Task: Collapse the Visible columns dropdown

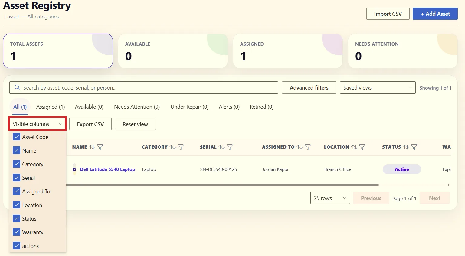Action: 37,124
